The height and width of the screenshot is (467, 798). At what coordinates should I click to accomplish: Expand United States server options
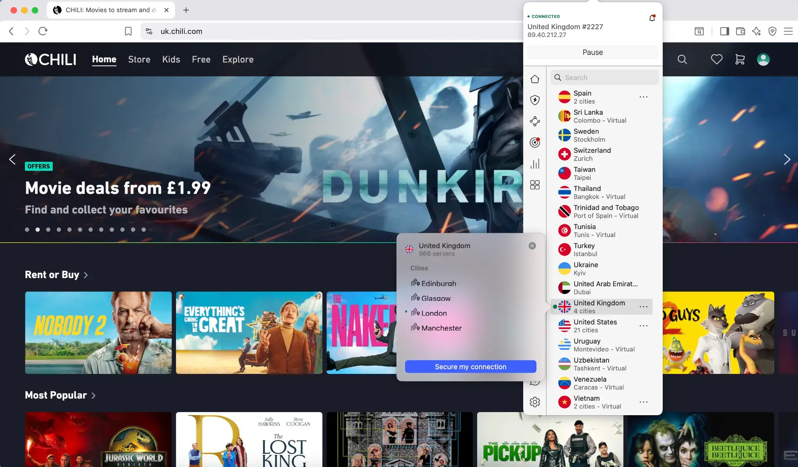643,326
